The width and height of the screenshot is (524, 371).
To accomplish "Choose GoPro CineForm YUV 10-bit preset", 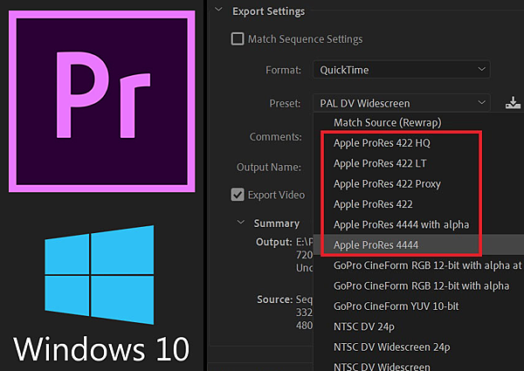I will pyautogui.click(x=396, y=306).
